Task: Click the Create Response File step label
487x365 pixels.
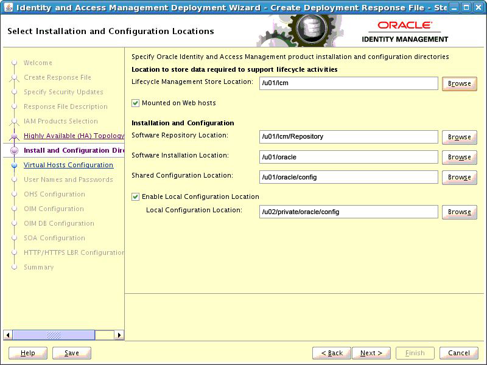Action: (57, 77)
